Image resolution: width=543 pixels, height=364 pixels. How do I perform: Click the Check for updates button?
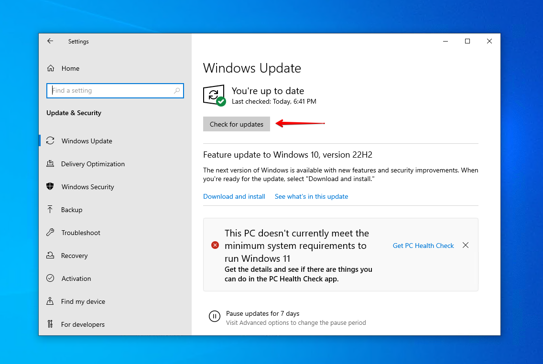click(x=237, y=124)
